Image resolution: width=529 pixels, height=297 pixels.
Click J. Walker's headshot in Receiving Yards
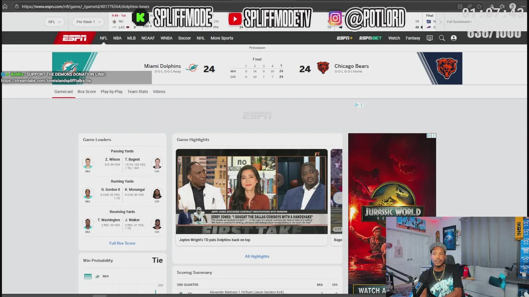tap(157, 224)
